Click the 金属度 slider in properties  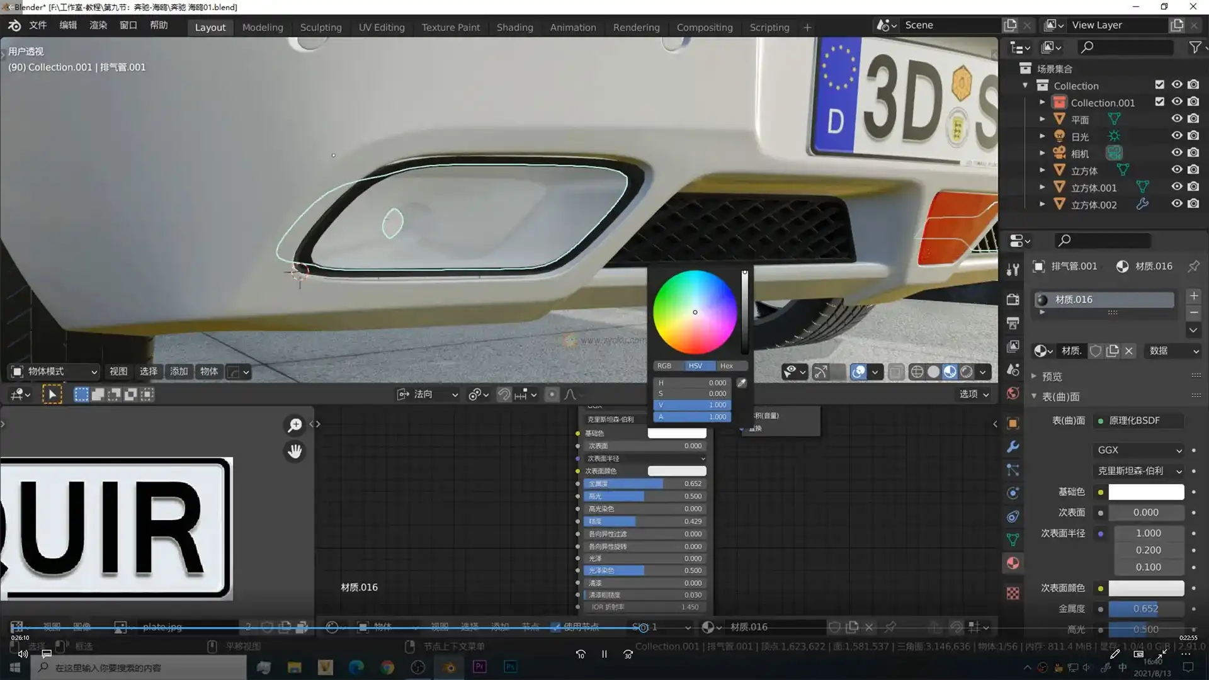[1145, 609]
